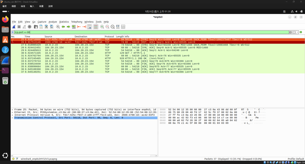Start capturing packets with shark fin icon

click(14, 27)
